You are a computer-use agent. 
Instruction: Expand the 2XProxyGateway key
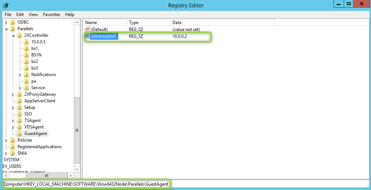coord(13,95)
